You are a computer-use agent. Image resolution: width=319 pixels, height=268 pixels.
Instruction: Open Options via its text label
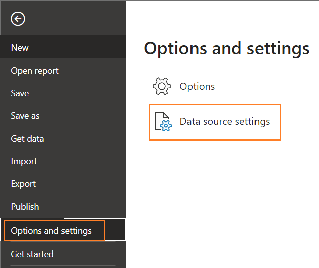(197, 87)
